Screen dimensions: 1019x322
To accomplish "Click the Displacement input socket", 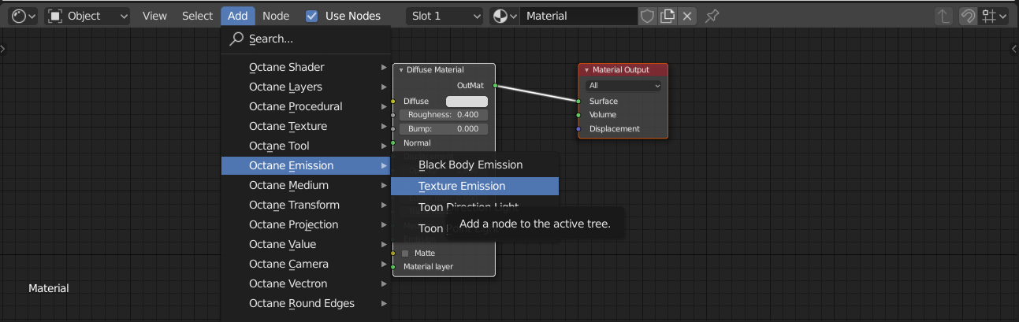I will (578, 128).
